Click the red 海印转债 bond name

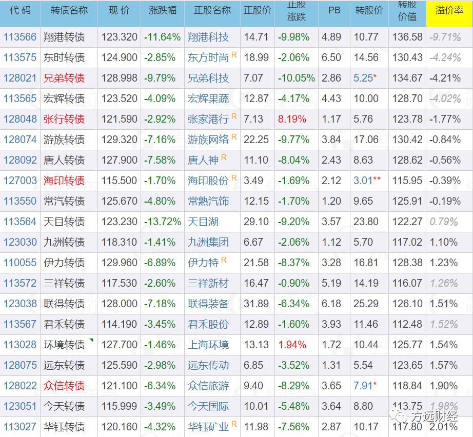click(64, 181)
